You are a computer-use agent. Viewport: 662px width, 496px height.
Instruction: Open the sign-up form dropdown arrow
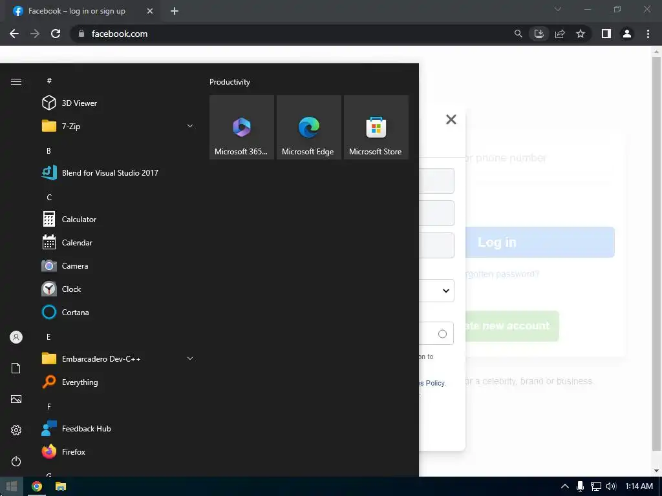pyautogui.click(x=446, y=291)
